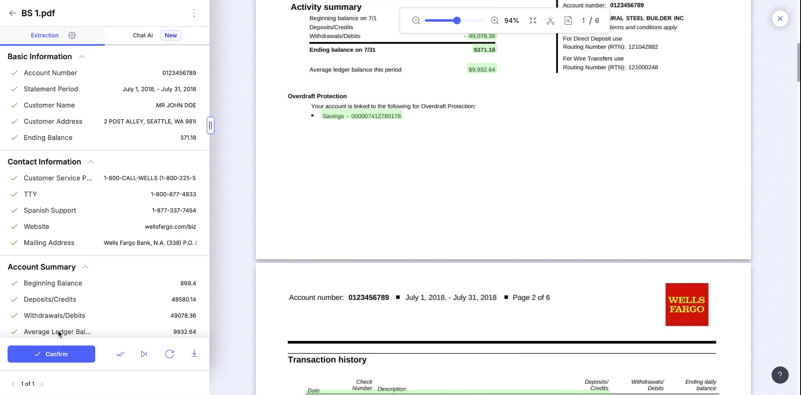Image resolution: width=801 pixels, height=395 pixels.
Task: Toggle the checkmark for Customer Address
Action: coord(14,122)
